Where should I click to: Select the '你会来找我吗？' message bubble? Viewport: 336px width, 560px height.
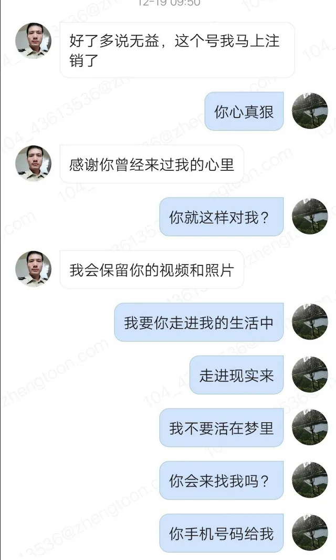pos(222,480)
